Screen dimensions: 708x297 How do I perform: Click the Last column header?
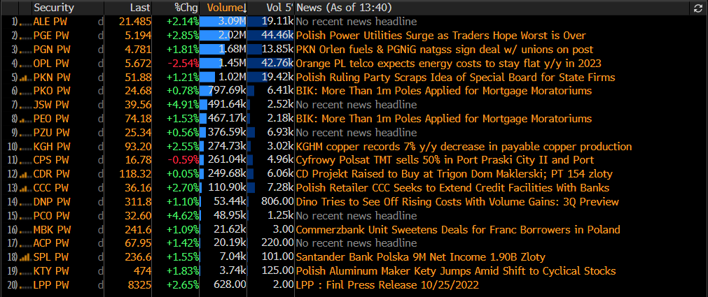140,8
